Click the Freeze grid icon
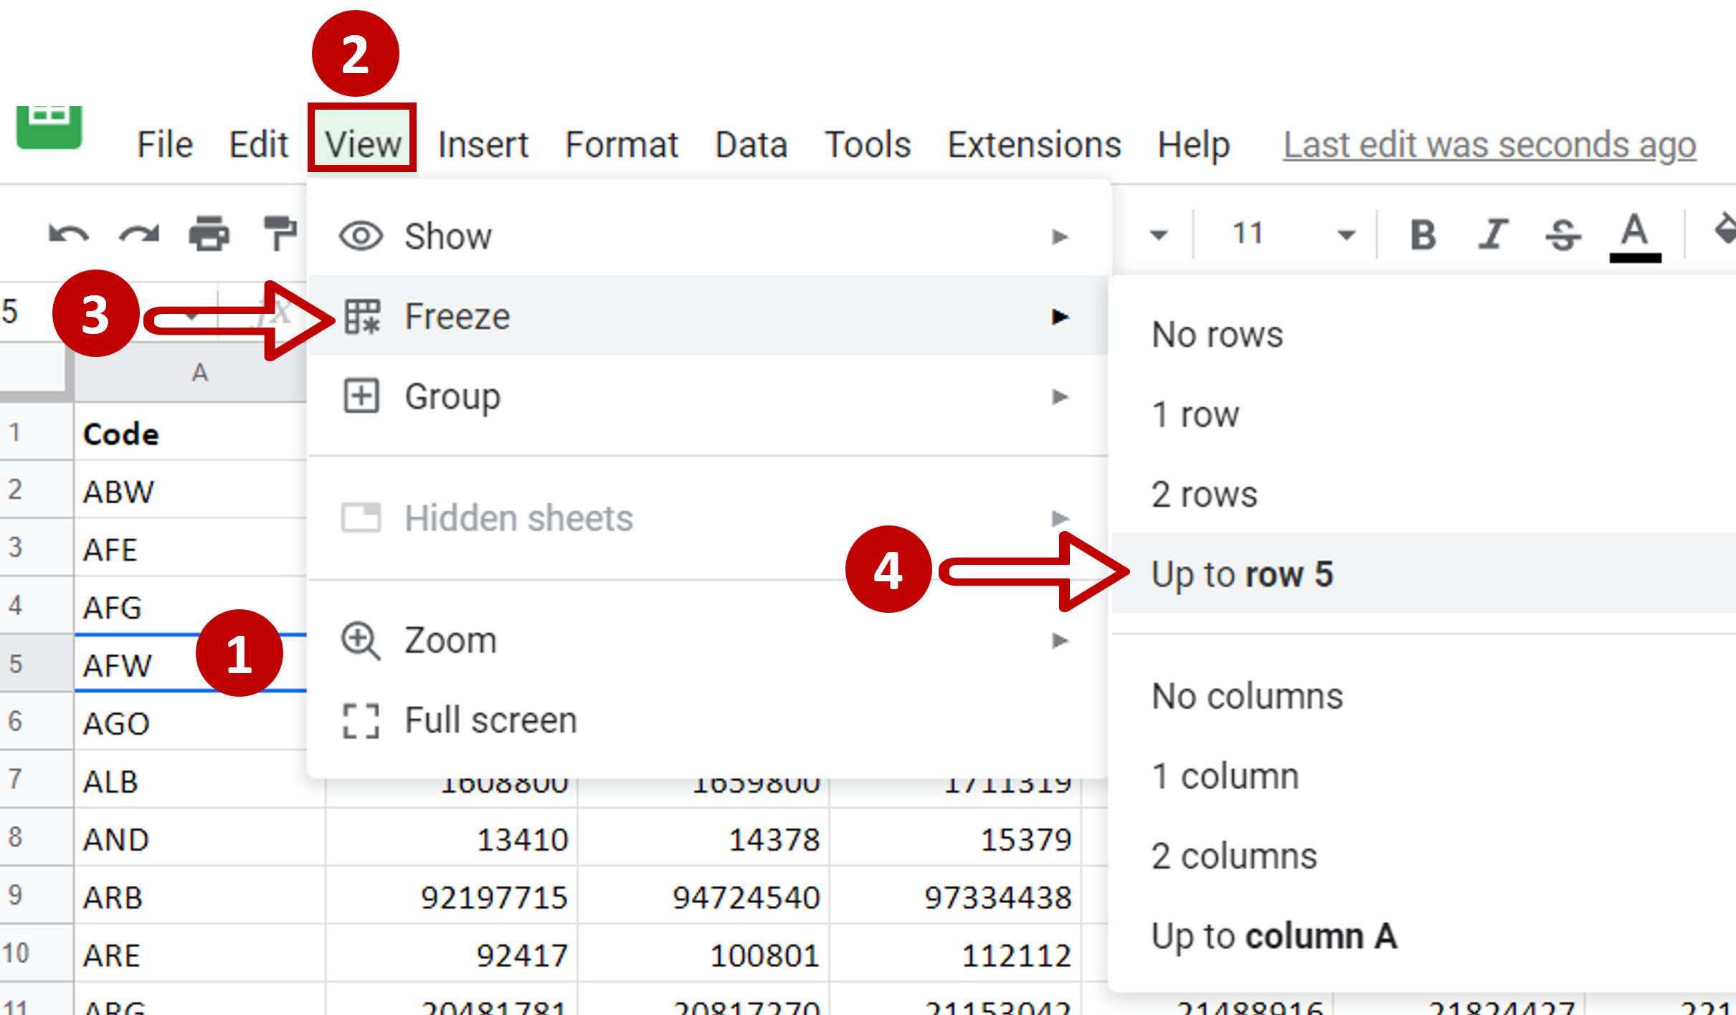Viewport: 1736px width, 1015px height. [x=361, y=316]
